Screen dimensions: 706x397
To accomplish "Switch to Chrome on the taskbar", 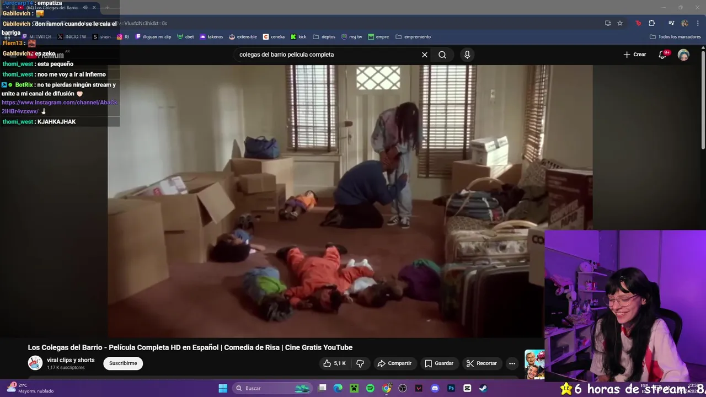I will (387, 388).
